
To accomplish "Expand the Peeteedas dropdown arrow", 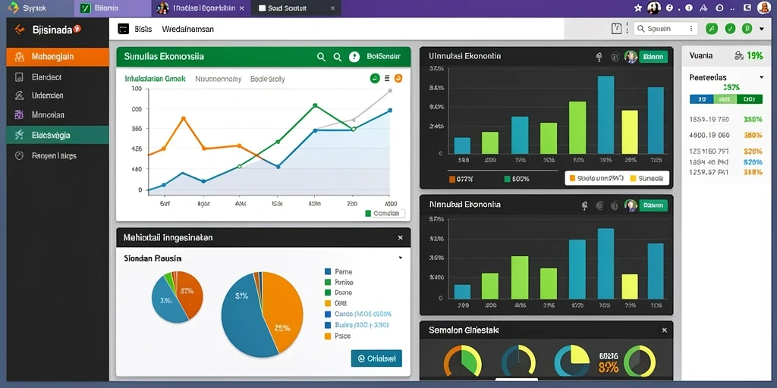I will tap(762, 77).
